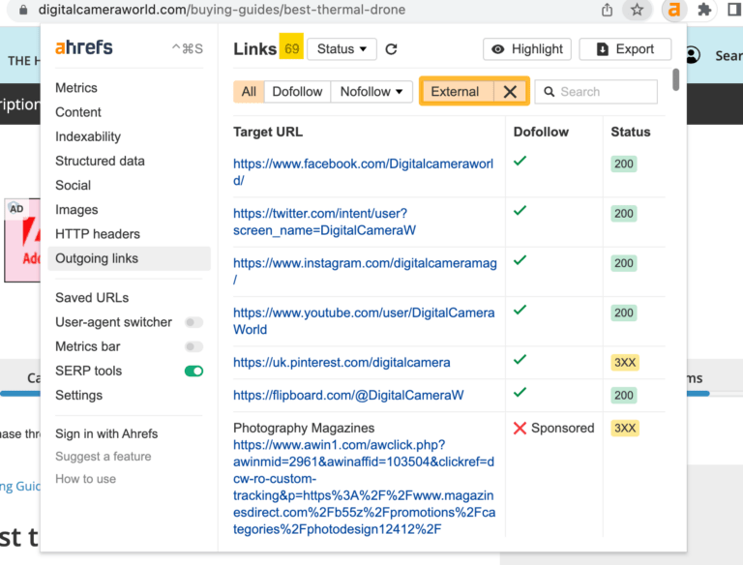
Task: Open the Indexability section
Action: tap(88, 136)
